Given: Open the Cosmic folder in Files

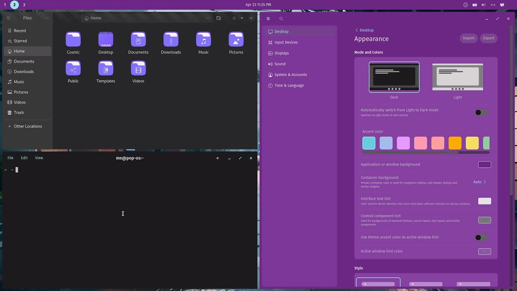Looking at the screenshot, I should (x=73, y=39).
